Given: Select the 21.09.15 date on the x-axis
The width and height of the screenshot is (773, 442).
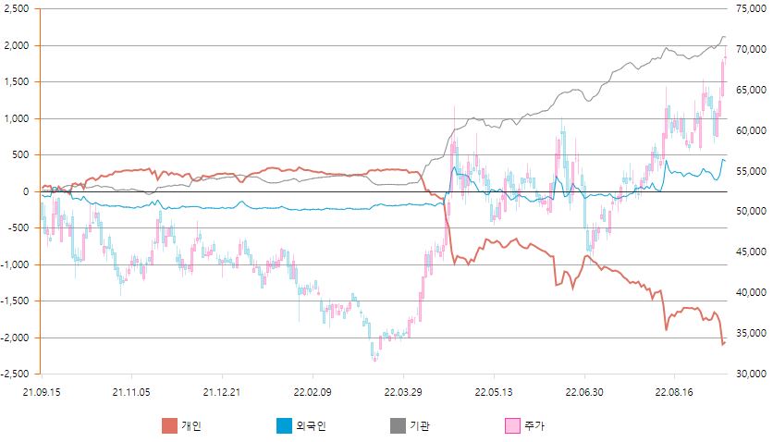Looking at the screenshot, I should pos(42,391).
